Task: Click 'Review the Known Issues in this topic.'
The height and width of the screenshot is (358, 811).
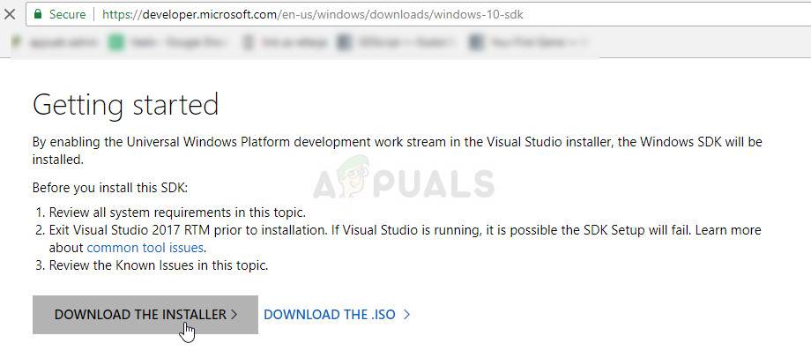Action: coord(159,266)
